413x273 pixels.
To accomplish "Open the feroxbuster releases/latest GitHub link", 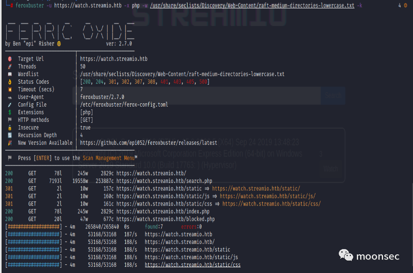I will (x=148, y=142).
